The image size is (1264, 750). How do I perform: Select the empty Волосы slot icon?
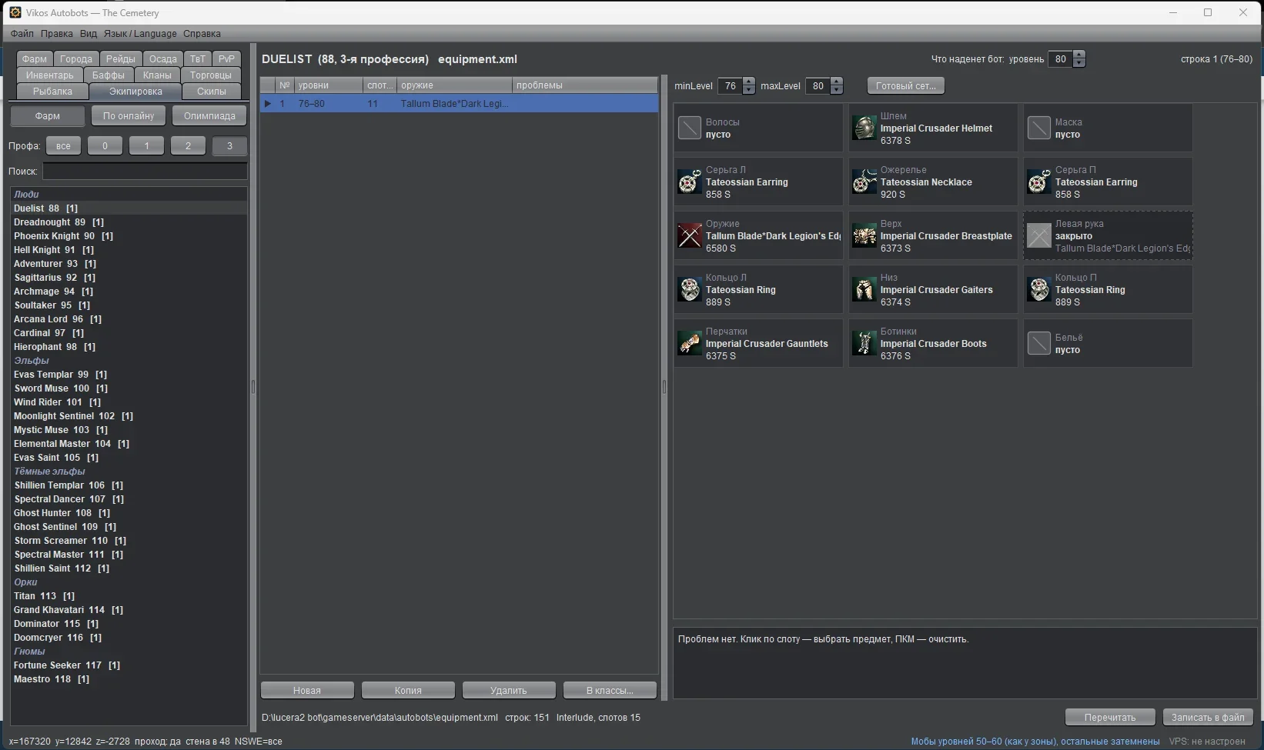[689, 128]
